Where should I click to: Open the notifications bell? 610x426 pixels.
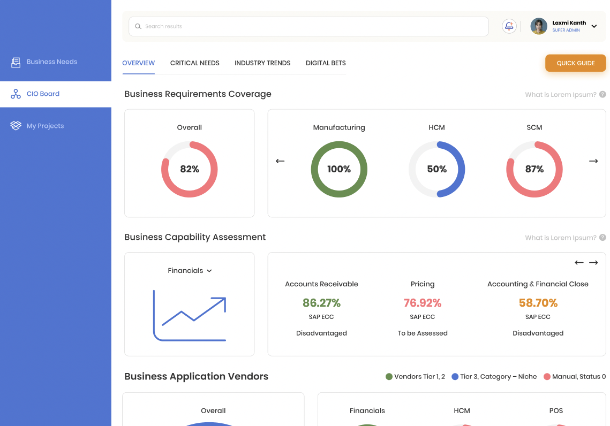509,26
